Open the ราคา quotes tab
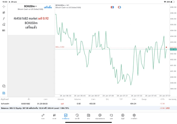This screenshot has width=177, height=124. [43, 117]
